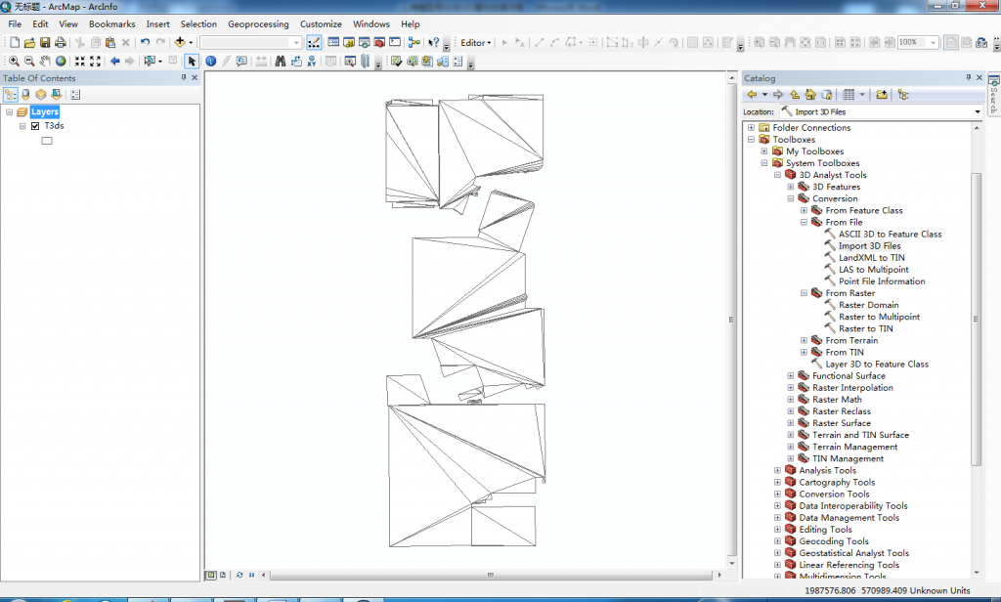
Task: Activate the Identify tool
Action: point(211,62)
